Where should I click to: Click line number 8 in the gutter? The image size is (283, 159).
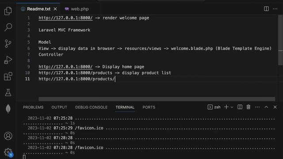28,61
